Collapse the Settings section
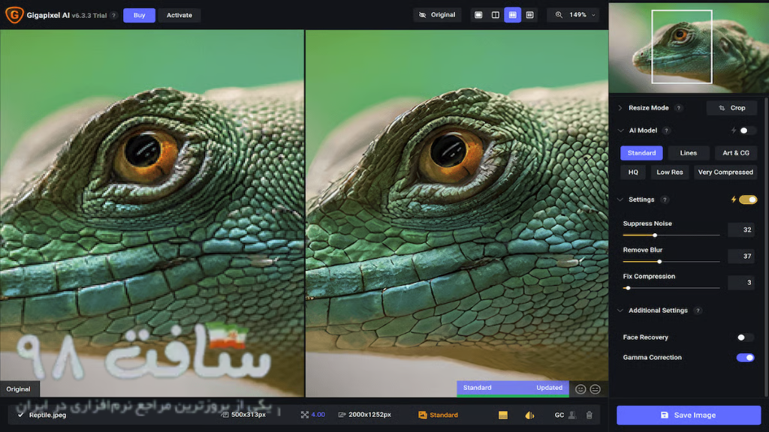This screenshot has height=432, width=769. point(620,199)
